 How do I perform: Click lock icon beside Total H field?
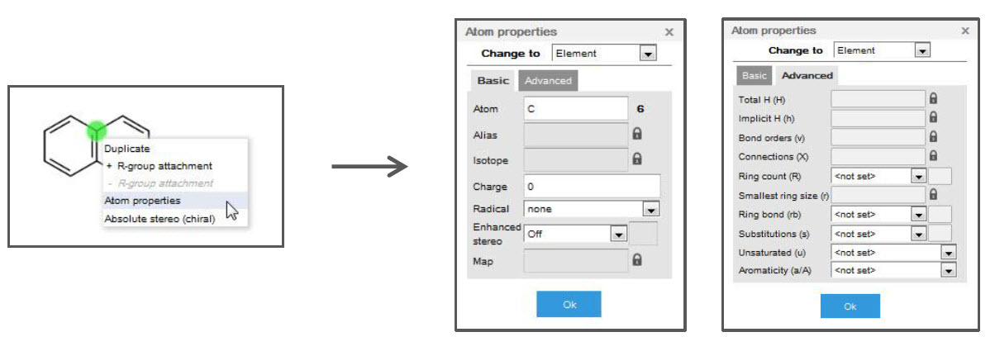(933, 99)
